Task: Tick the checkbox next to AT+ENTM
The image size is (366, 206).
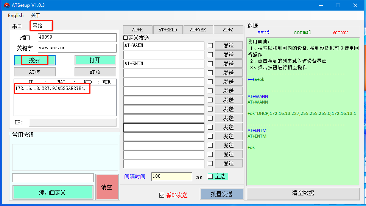Action: pos(210,64)
